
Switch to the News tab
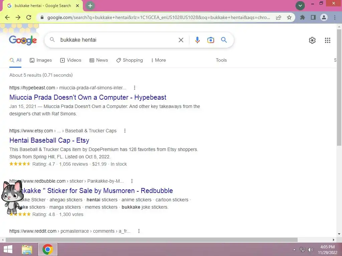[x=99, y=60]
